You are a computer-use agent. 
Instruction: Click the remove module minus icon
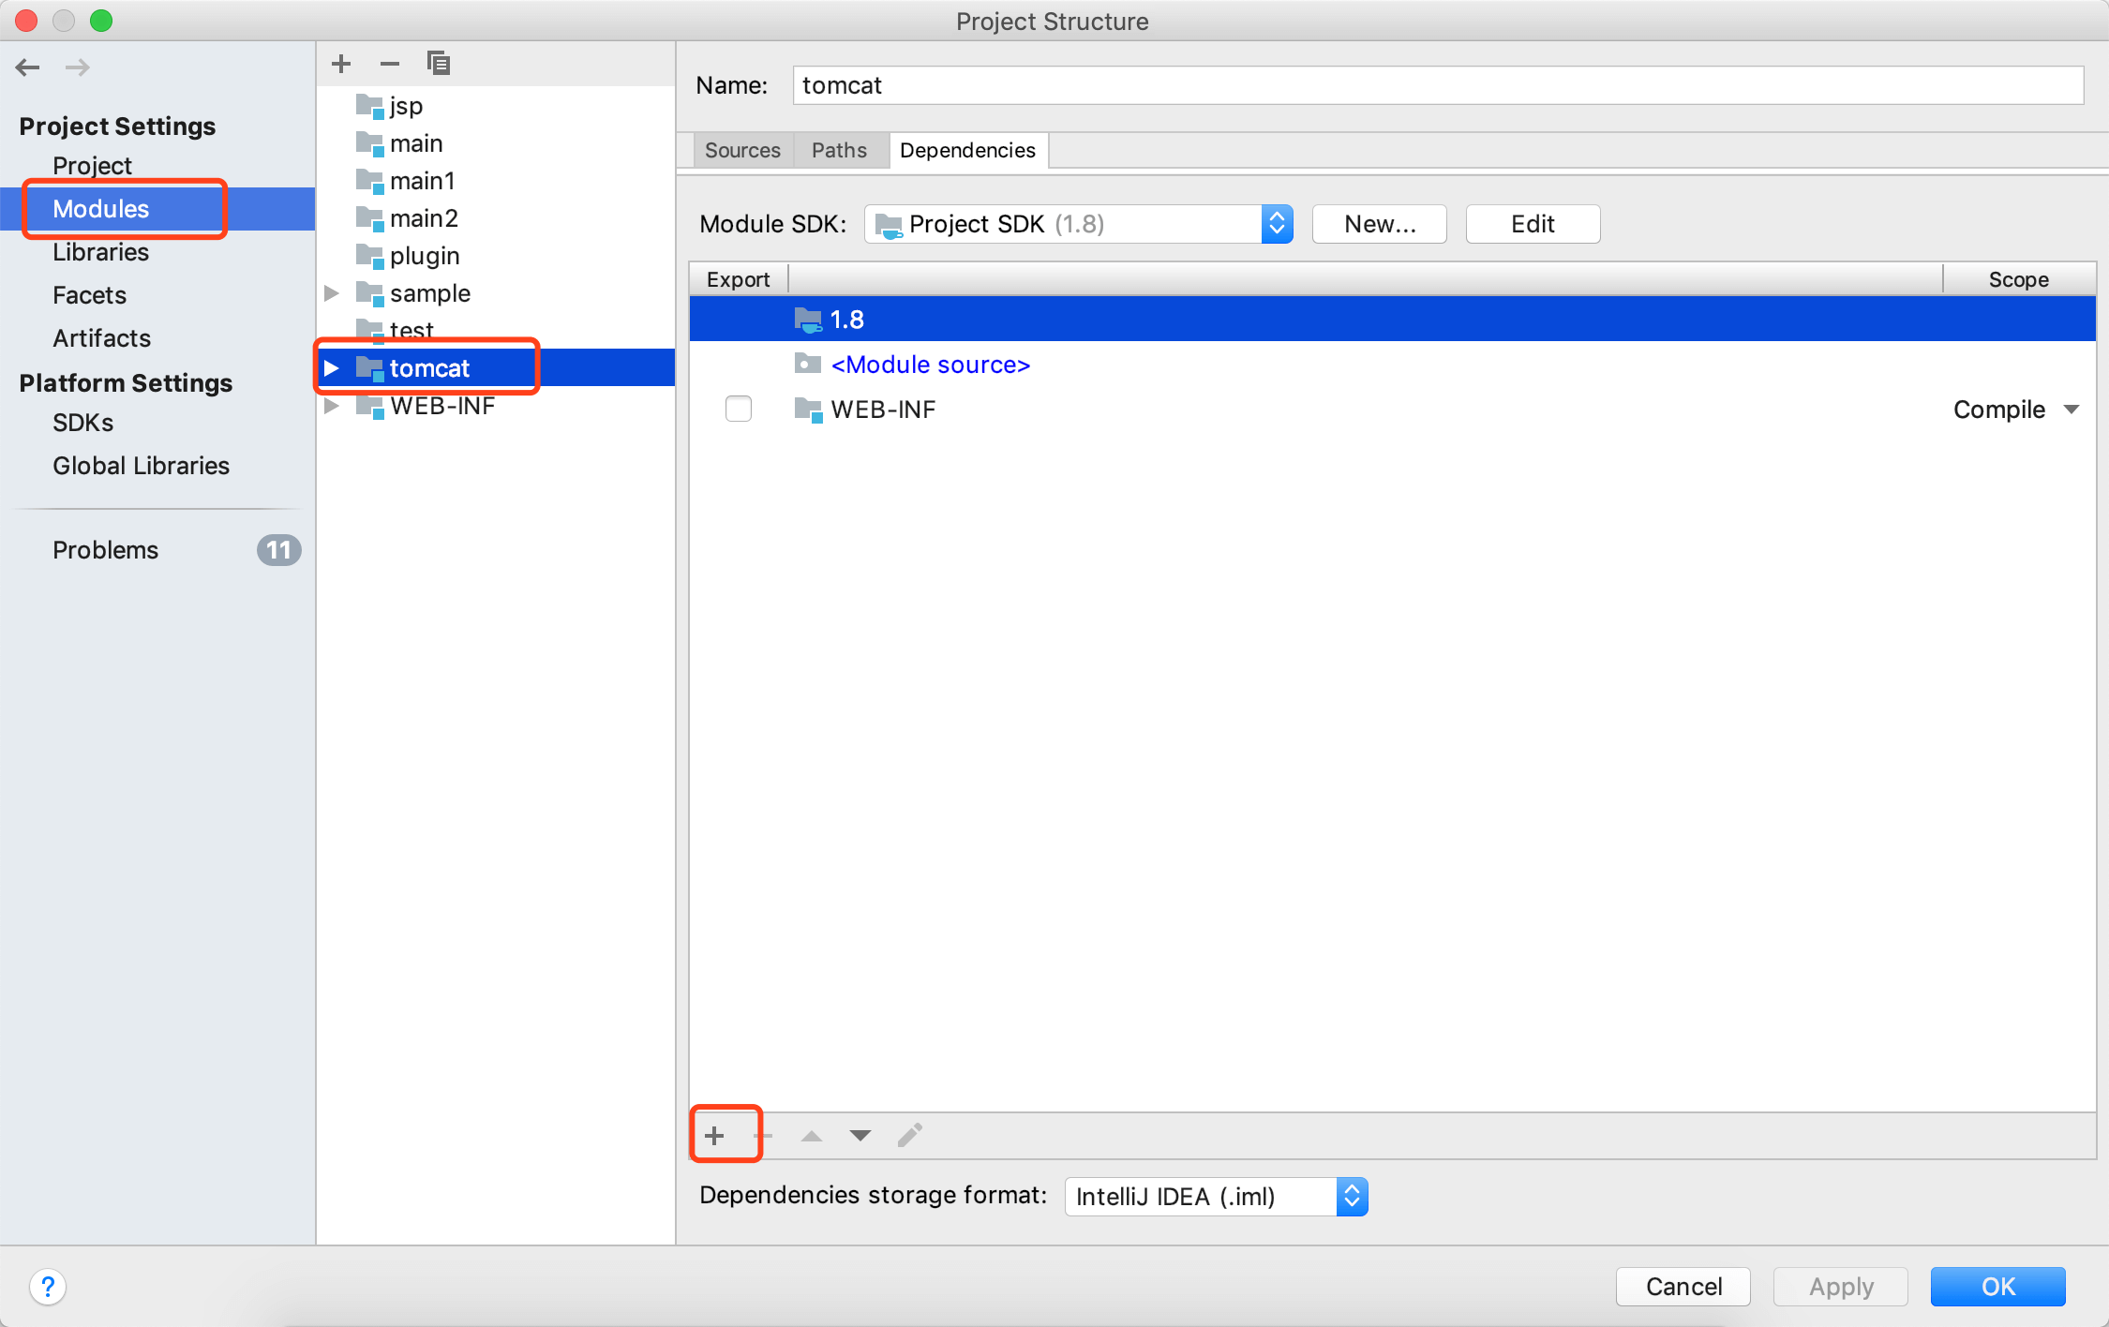click(390, 64)
